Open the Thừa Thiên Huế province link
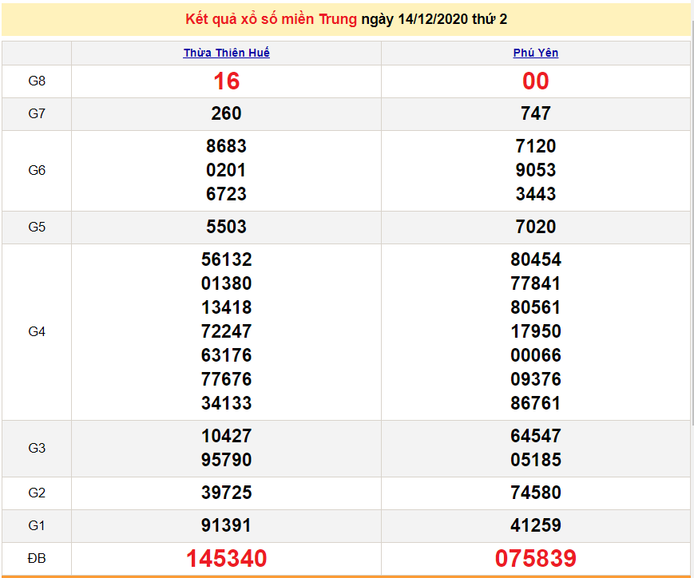The height and width of the screenshot is (578, 694). 227,53
